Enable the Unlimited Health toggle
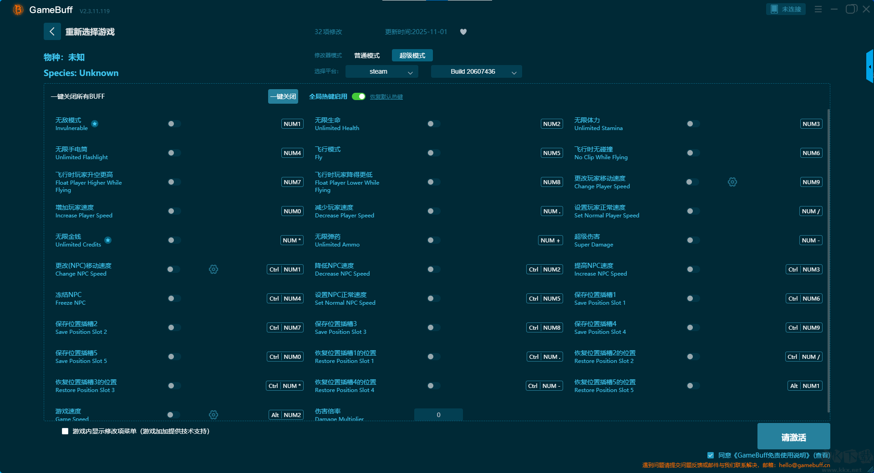The width and height of the screenshot is (874, 473). point(433,124)
